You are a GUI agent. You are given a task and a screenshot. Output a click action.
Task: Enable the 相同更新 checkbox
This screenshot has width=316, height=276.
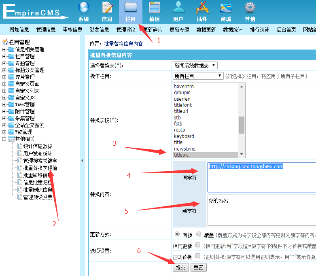click(198, 245)
